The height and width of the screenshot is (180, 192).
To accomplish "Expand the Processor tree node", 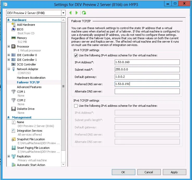I will (9, 46).
